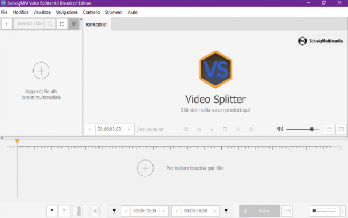Select the RIPRODUCI tab

click(97, 24)
